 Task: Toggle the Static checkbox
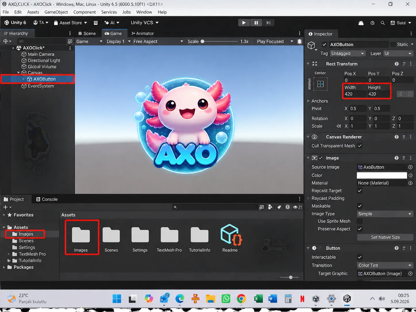393,44
